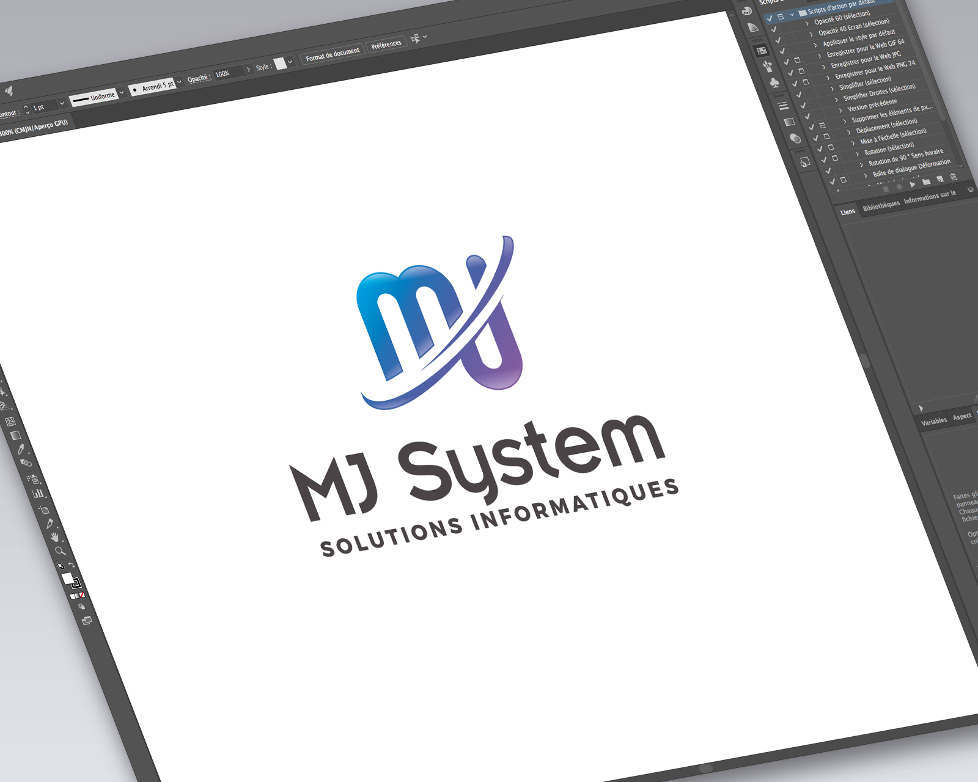This screenshot has height=782, width=978.
Task: Select the Hand tool
Action: (55, 537)
